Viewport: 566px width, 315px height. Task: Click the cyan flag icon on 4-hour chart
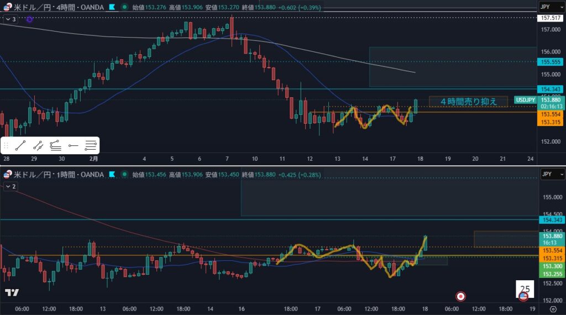pyautogui.click(x=112, y=7)
